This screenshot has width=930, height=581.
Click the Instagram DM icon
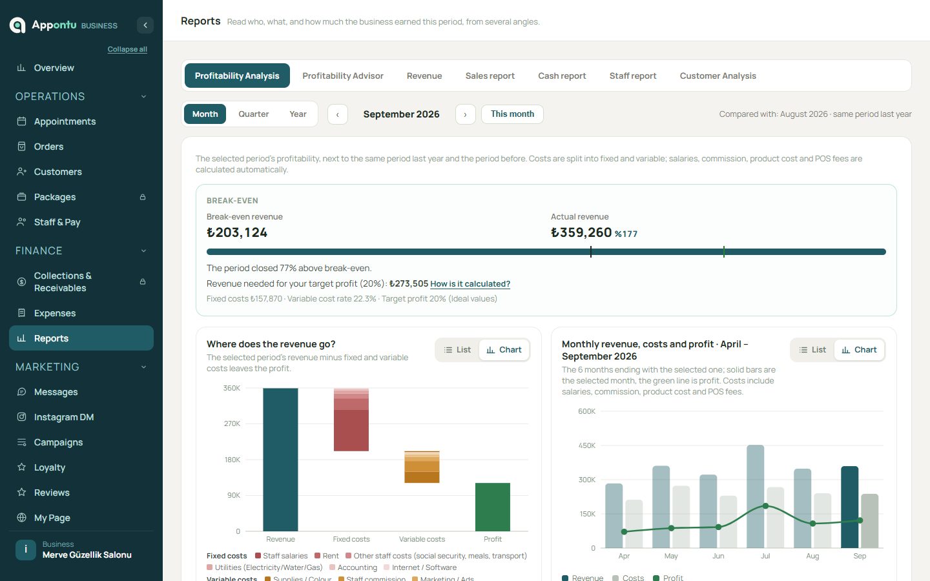point(21,417)
